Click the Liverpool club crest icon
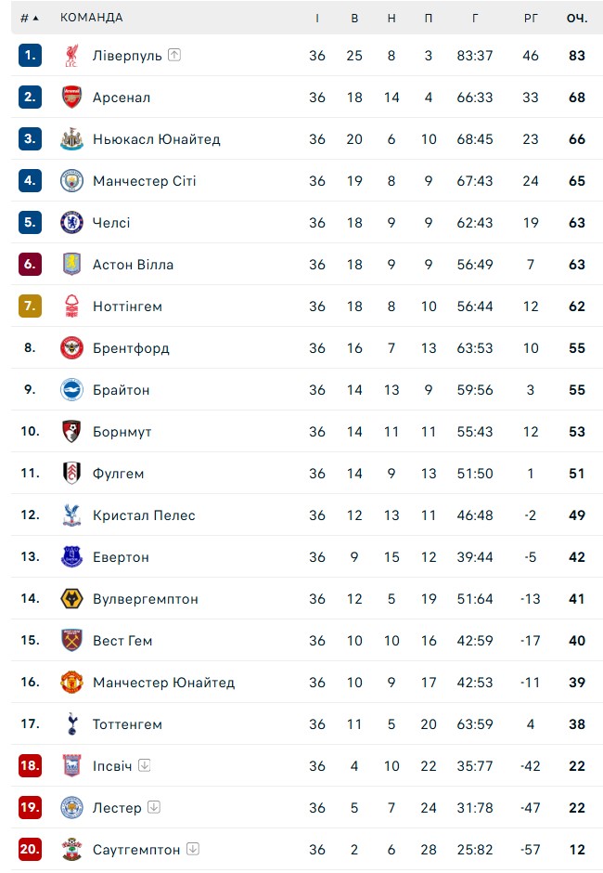603x873 pixels. [71, 56]
